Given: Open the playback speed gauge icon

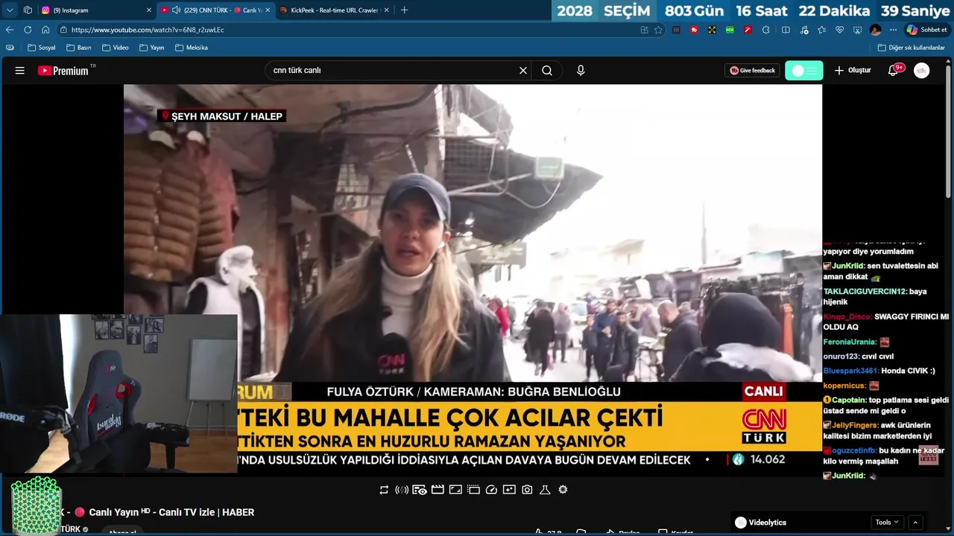Looking at the screenshot, I should (491, 490).
